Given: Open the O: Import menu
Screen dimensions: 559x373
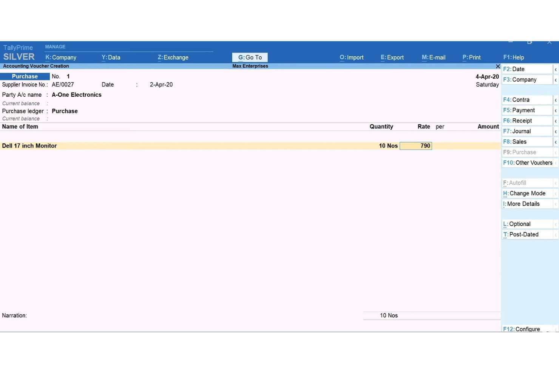Looking at the screenshot, I should [x=351, y=57].
